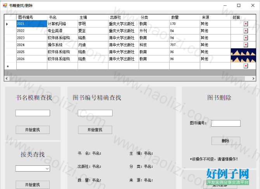
Task: Select the 专业英语 book name cell
Action: click(x=62, y=31)
